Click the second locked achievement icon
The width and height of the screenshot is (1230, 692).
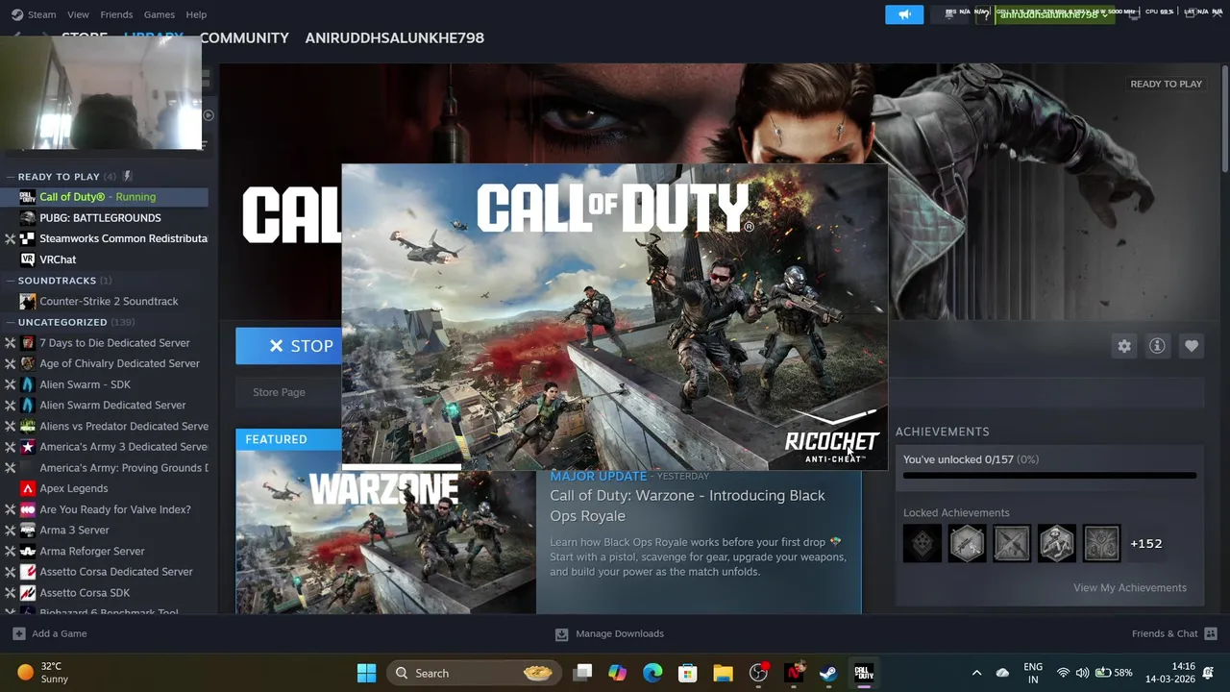point(967,544)
